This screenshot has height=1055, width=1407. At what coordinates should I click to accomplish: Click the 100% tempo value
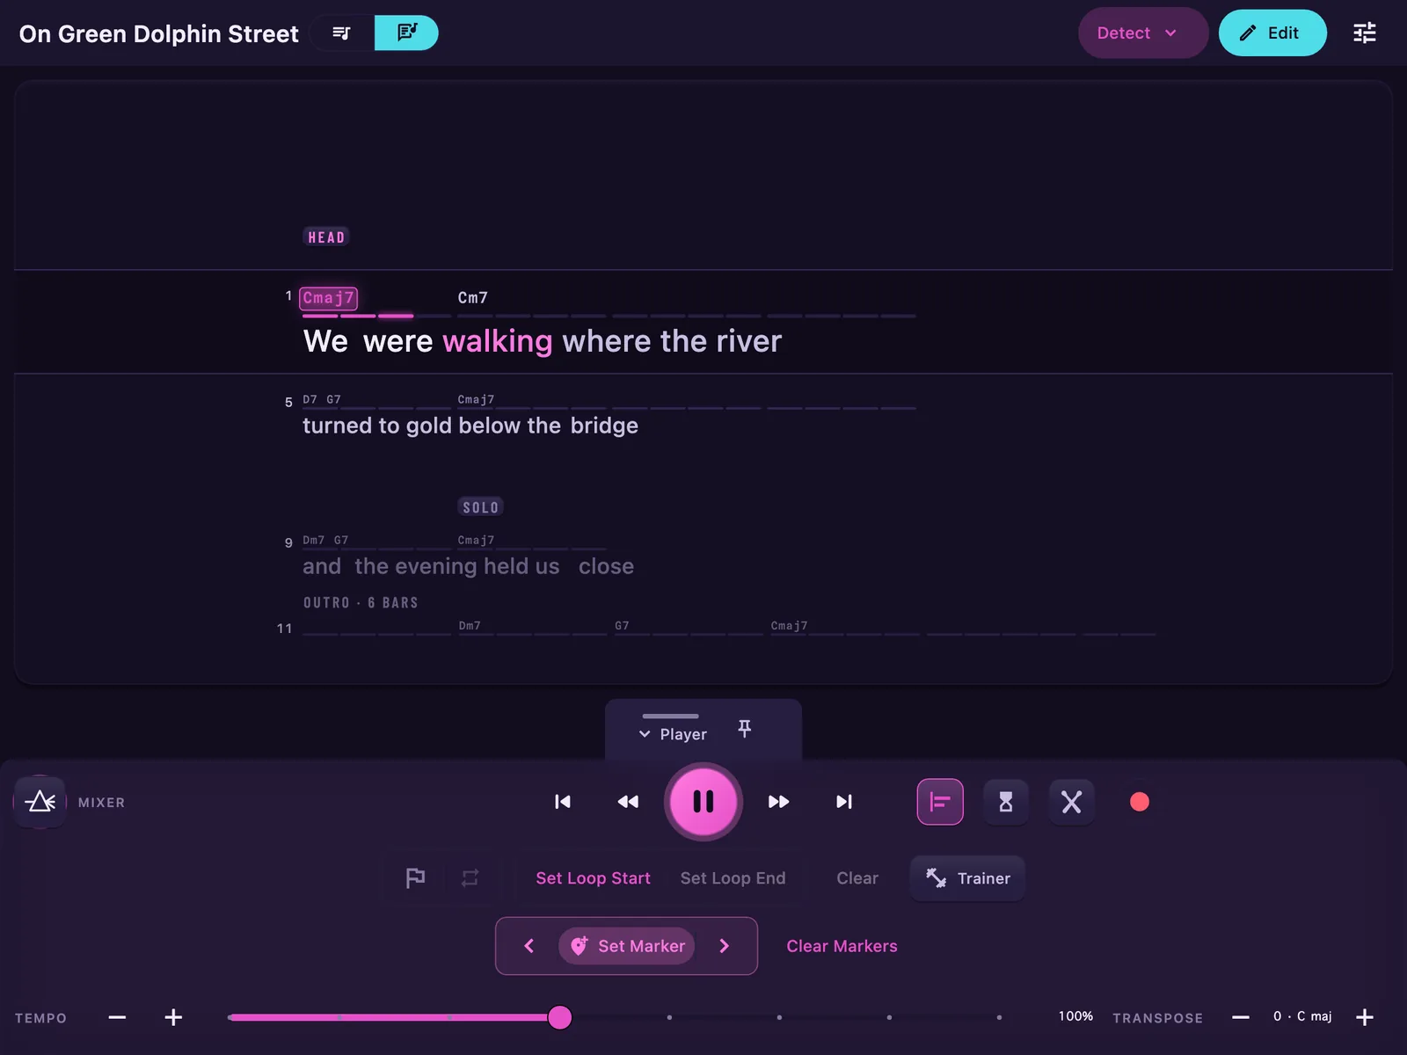click(1075, 1016)
